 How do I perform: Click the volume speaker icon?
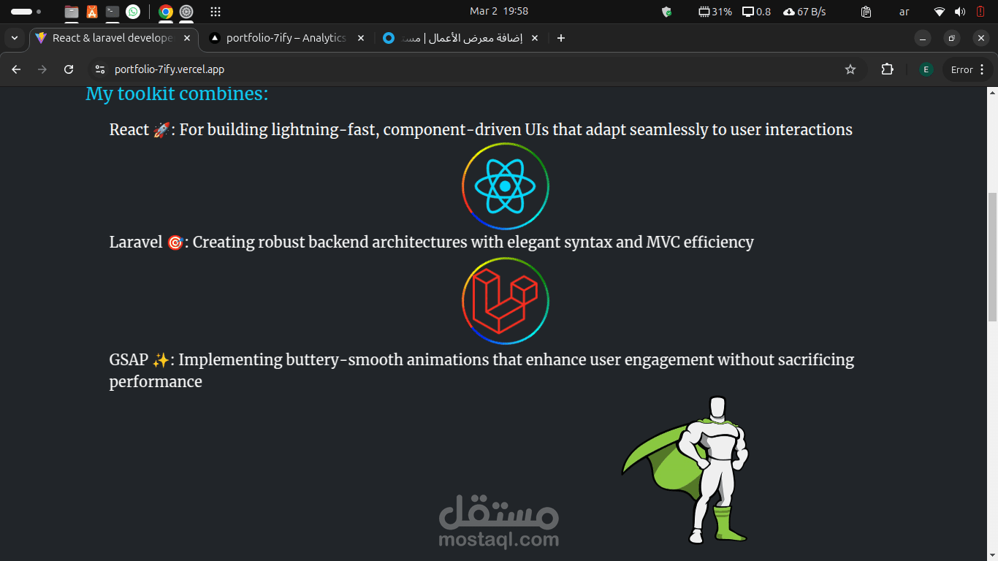pos(960,12)
